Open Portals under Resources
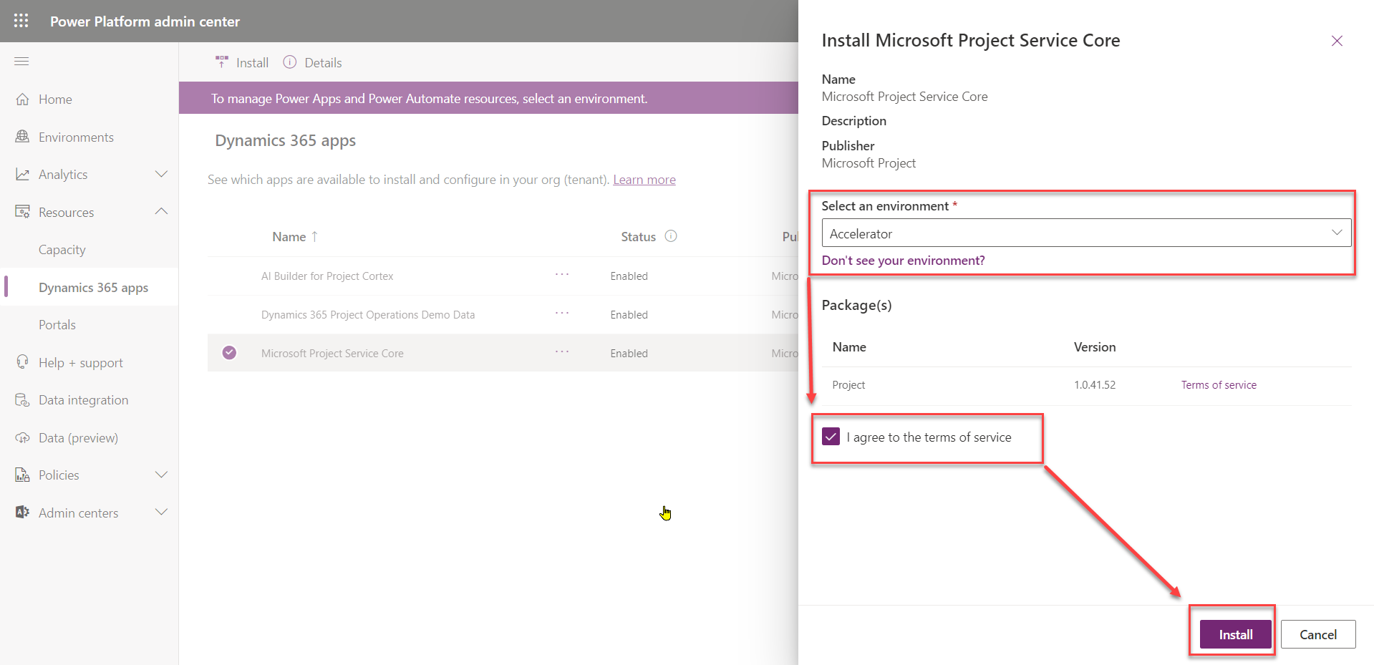 pos(57,325)
